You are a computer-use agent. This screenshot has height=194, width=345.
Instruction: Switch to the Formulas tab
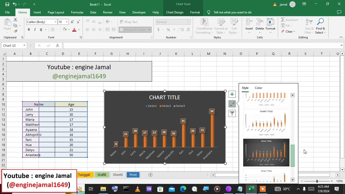[x=77, y=12]
